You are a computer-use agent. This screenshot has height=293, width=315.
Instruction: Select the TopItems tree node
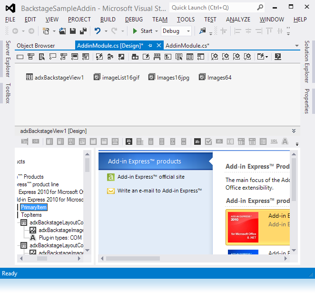(x=31, y=215)
